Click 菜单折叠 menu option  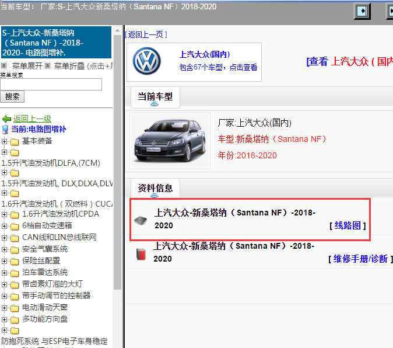(x=69, y=66)
